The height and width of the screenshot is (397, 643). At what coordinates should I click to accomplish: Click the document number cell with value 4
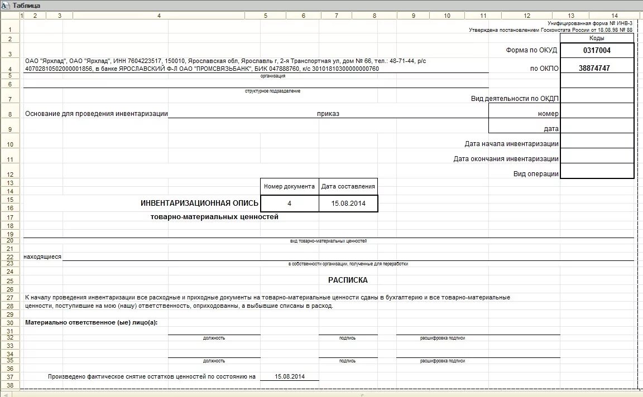click(290, 203)
